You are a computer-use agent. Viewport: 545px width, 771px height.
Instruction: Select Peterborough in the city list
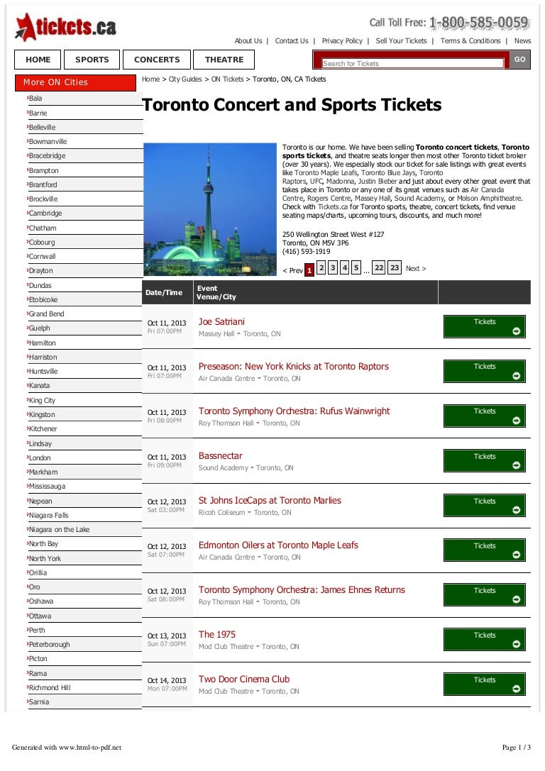coord(49,645)
